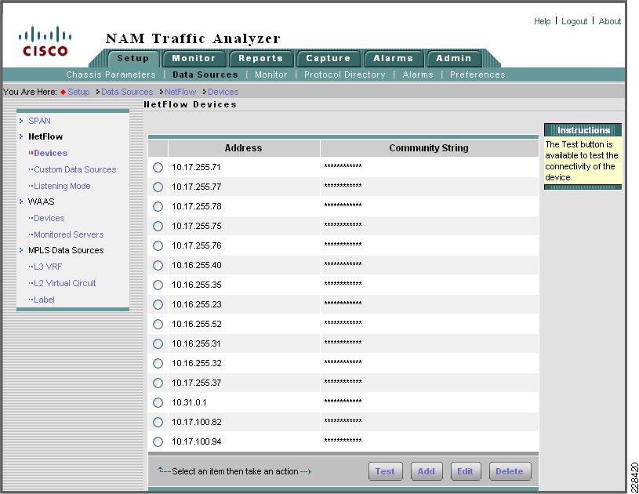Viewport: 639px width, 494px height.
Task: Select radio button for 10.17.255.75
Action: click(x=158, y=226)
